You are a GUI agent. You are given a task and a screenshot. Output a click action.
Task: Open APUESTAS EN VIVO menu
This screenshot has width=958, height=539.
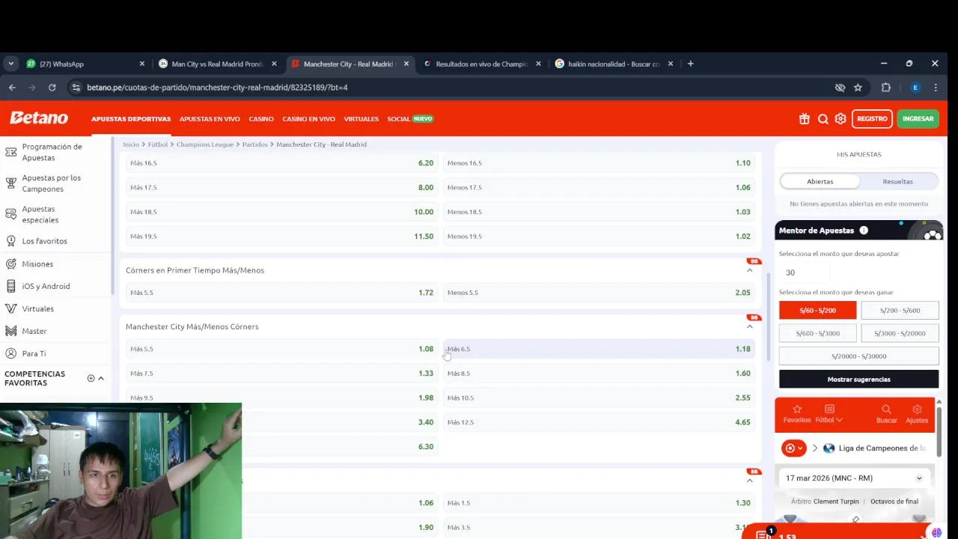point(210,119)
